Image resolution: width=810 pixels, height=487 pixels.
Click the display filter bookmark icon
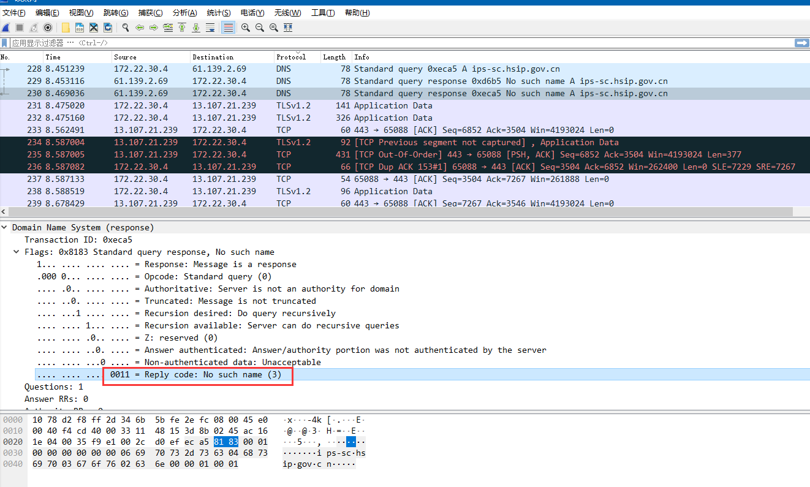[5, 43]
